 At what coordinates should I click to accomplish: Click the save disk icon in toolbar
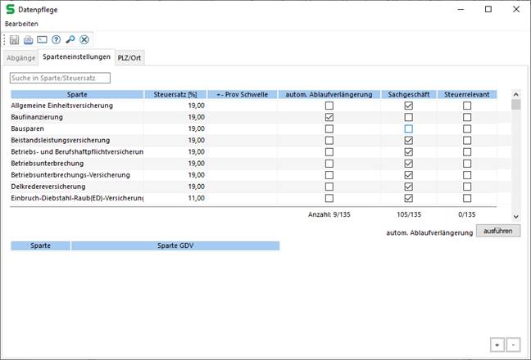15,39
